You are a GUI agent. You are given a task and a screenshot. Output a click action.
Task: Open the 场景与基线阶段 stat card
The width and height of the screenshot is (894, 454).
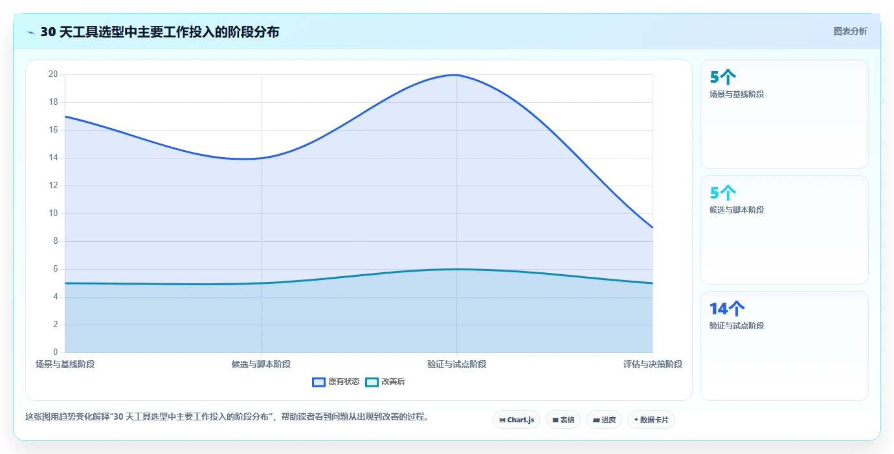(x=784, y=114)
